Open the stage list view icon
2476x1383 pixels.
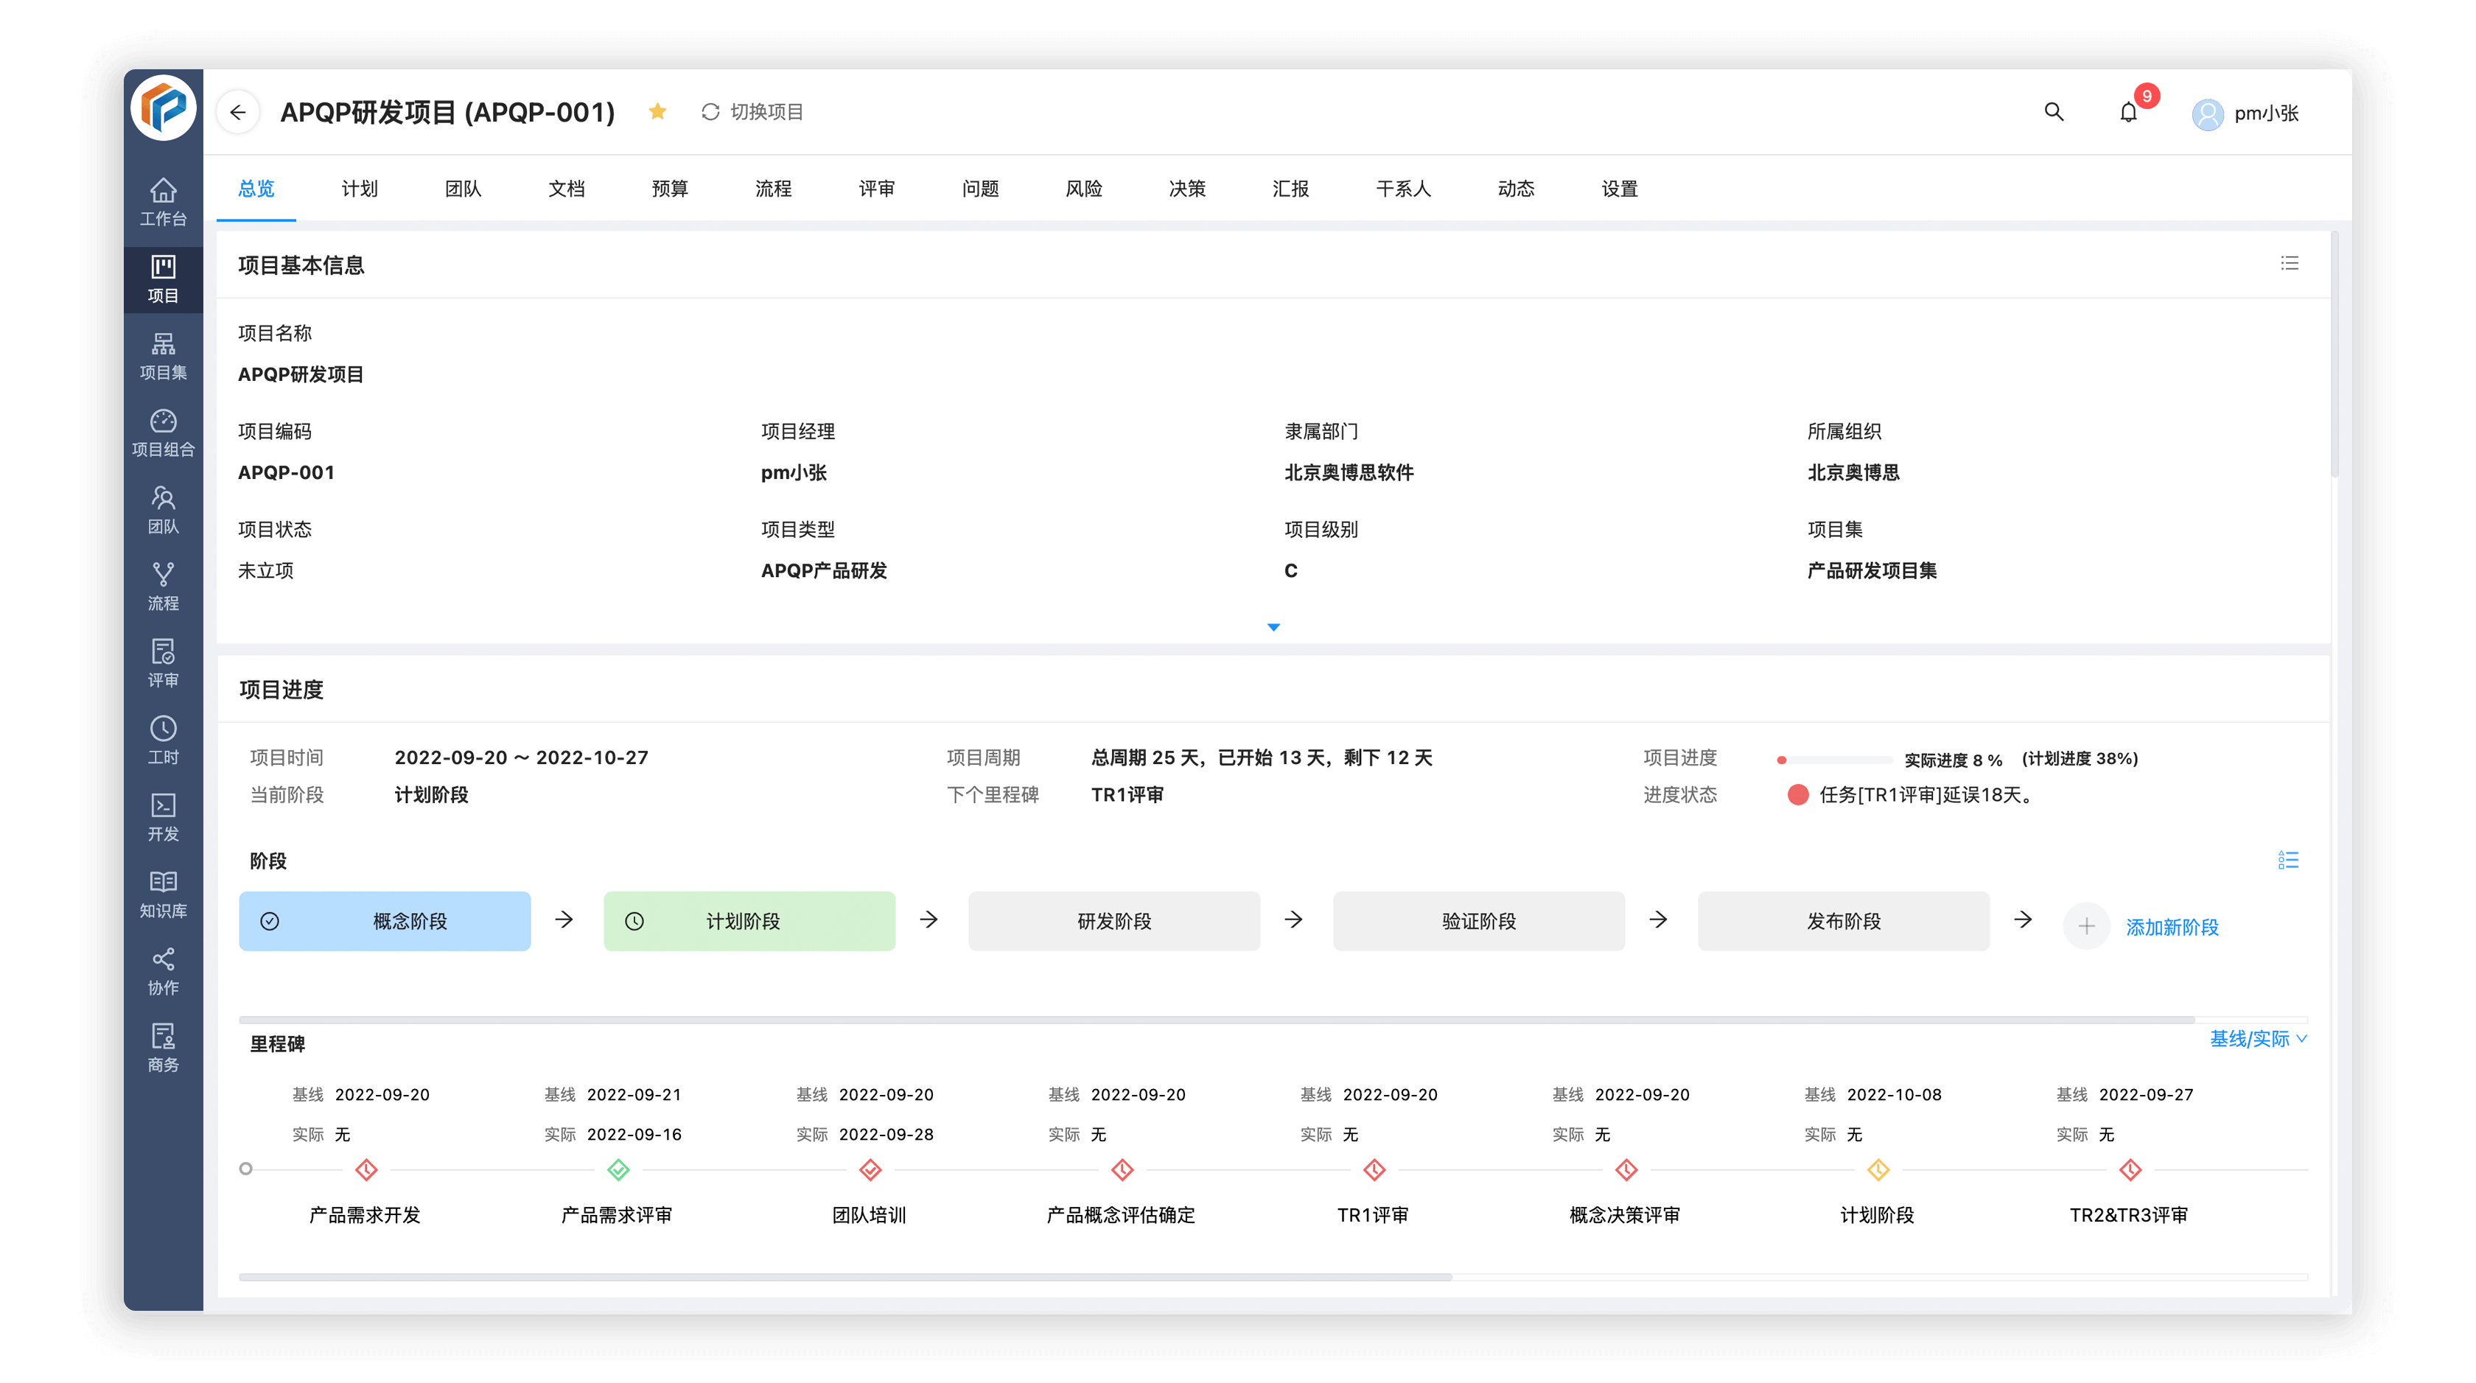coord(2289,860)
